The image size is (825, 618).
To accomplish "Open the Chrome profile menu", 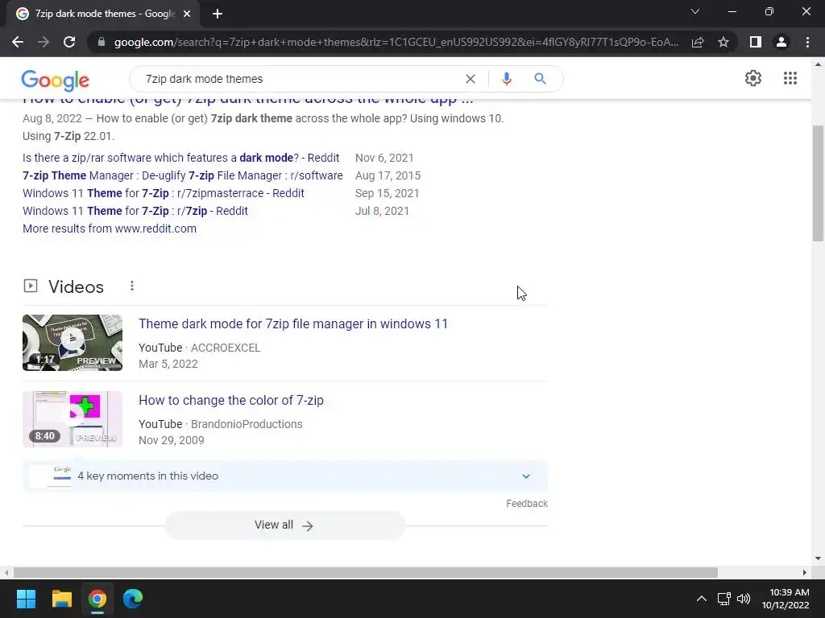I will click(781, 42).
